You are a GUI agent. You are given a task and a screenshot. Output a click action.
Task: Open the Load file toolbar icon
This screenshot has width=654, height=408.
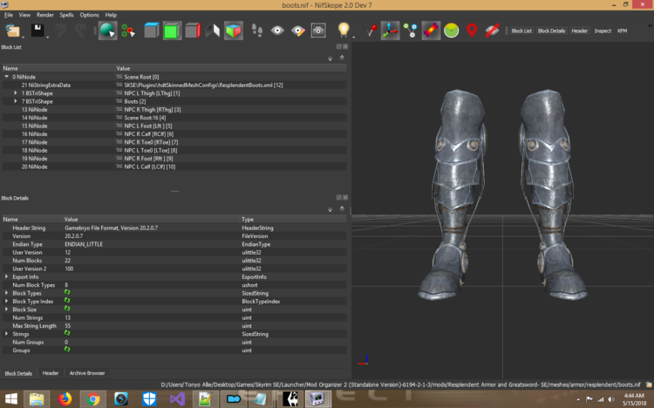pos(13,31)
